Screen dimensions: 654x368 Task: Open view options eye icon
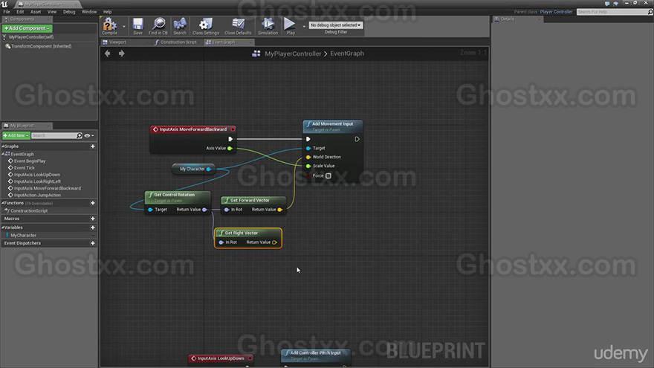pos(89,135)
